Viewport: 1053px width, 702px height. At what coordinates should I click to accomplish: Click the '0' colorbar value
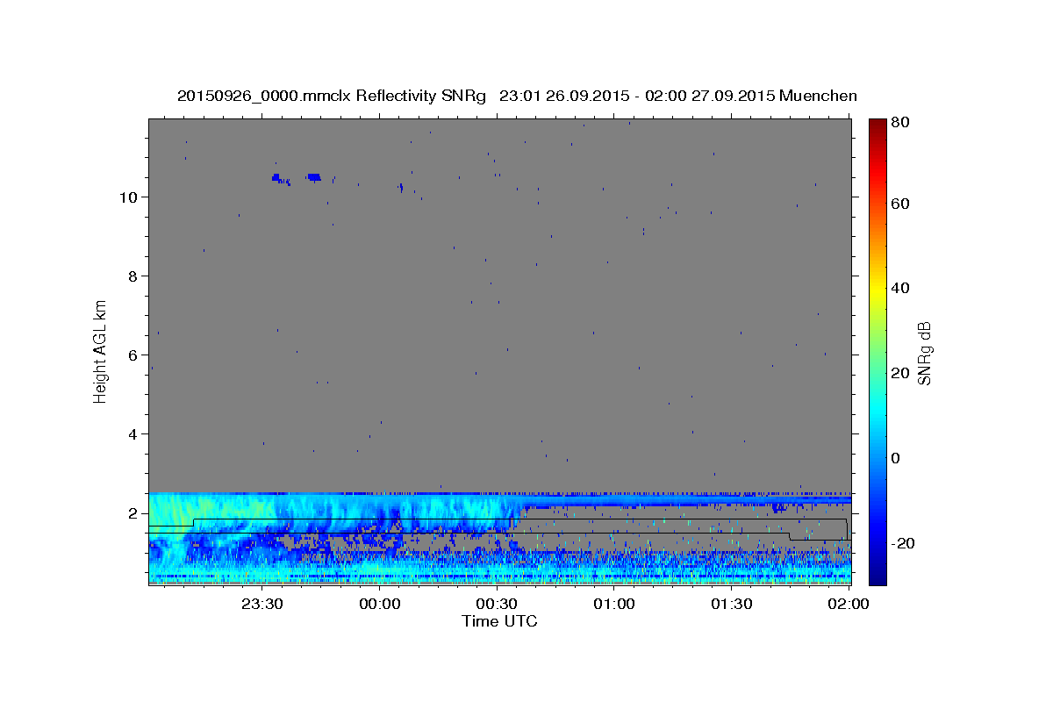click(895, 459)
